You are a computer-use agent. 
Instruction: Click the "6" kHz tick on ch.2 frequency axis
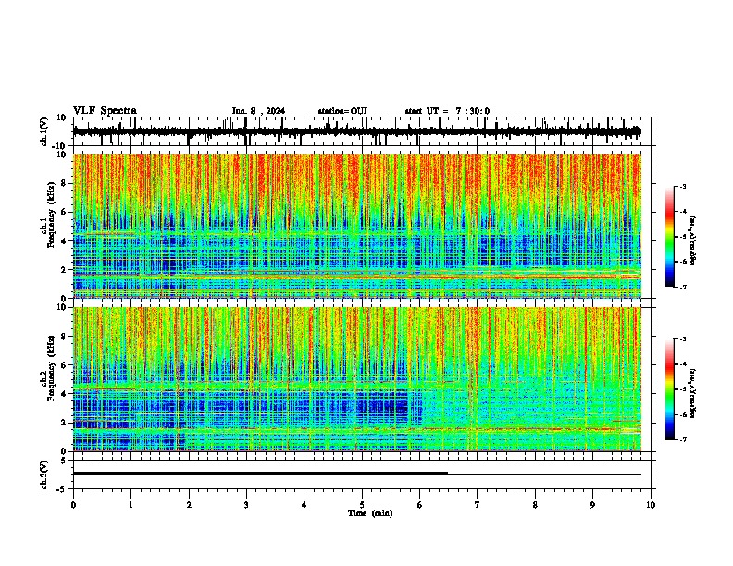pos(65,365)
